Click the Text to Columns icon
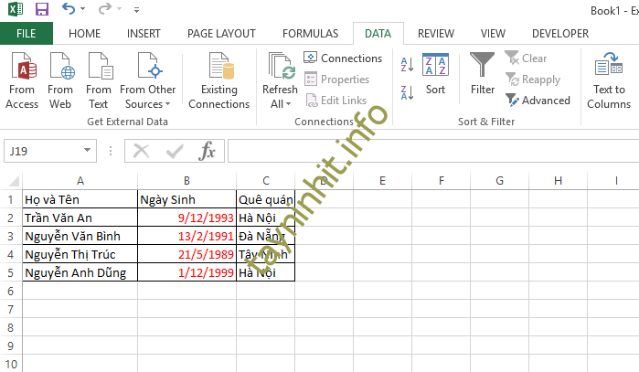 click(609, 80)
